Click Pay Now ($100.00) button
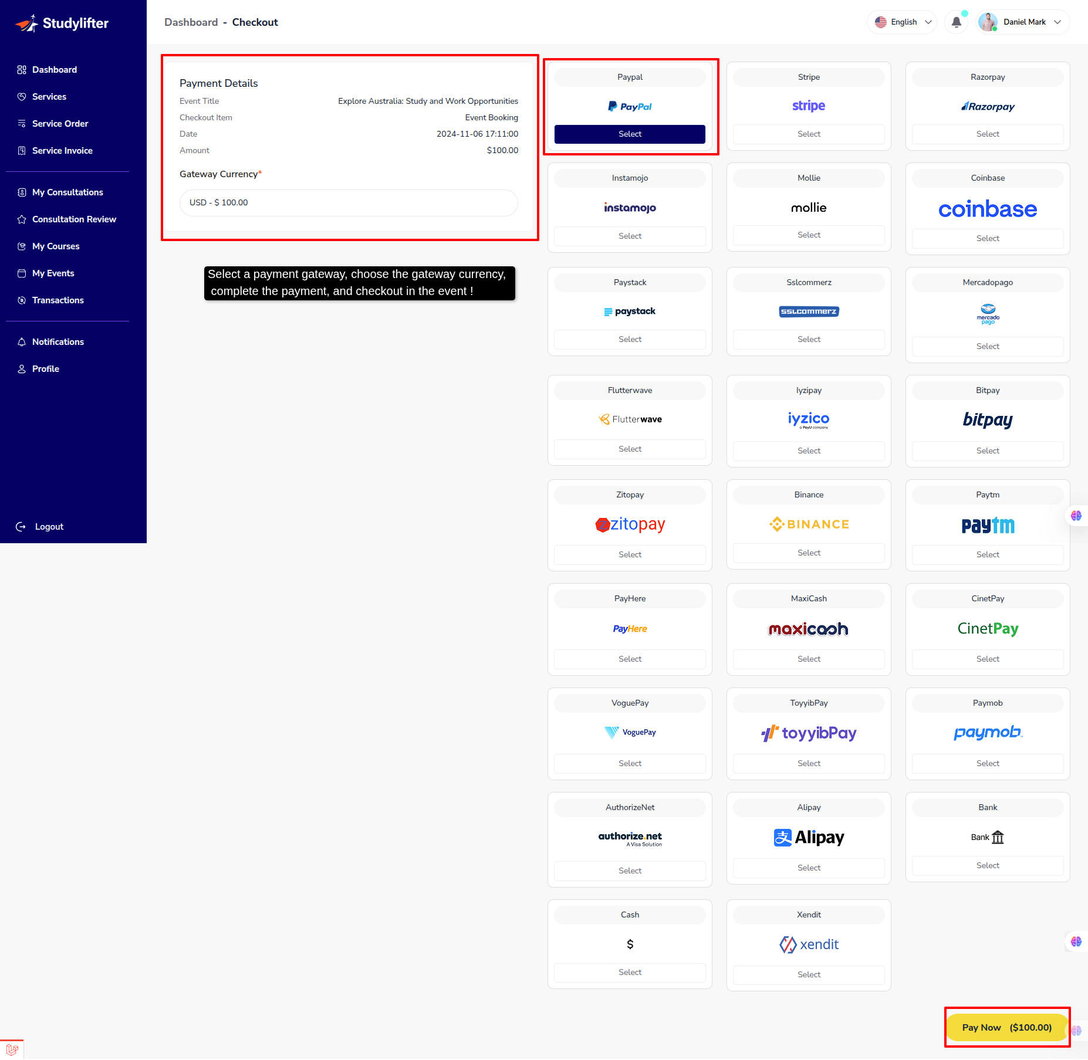This screenshot has width=1088, height=1060. (1007, 1028)
